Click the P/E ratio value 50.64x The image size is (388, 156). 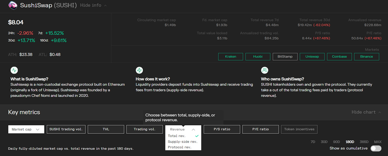(x=357, y=38)
